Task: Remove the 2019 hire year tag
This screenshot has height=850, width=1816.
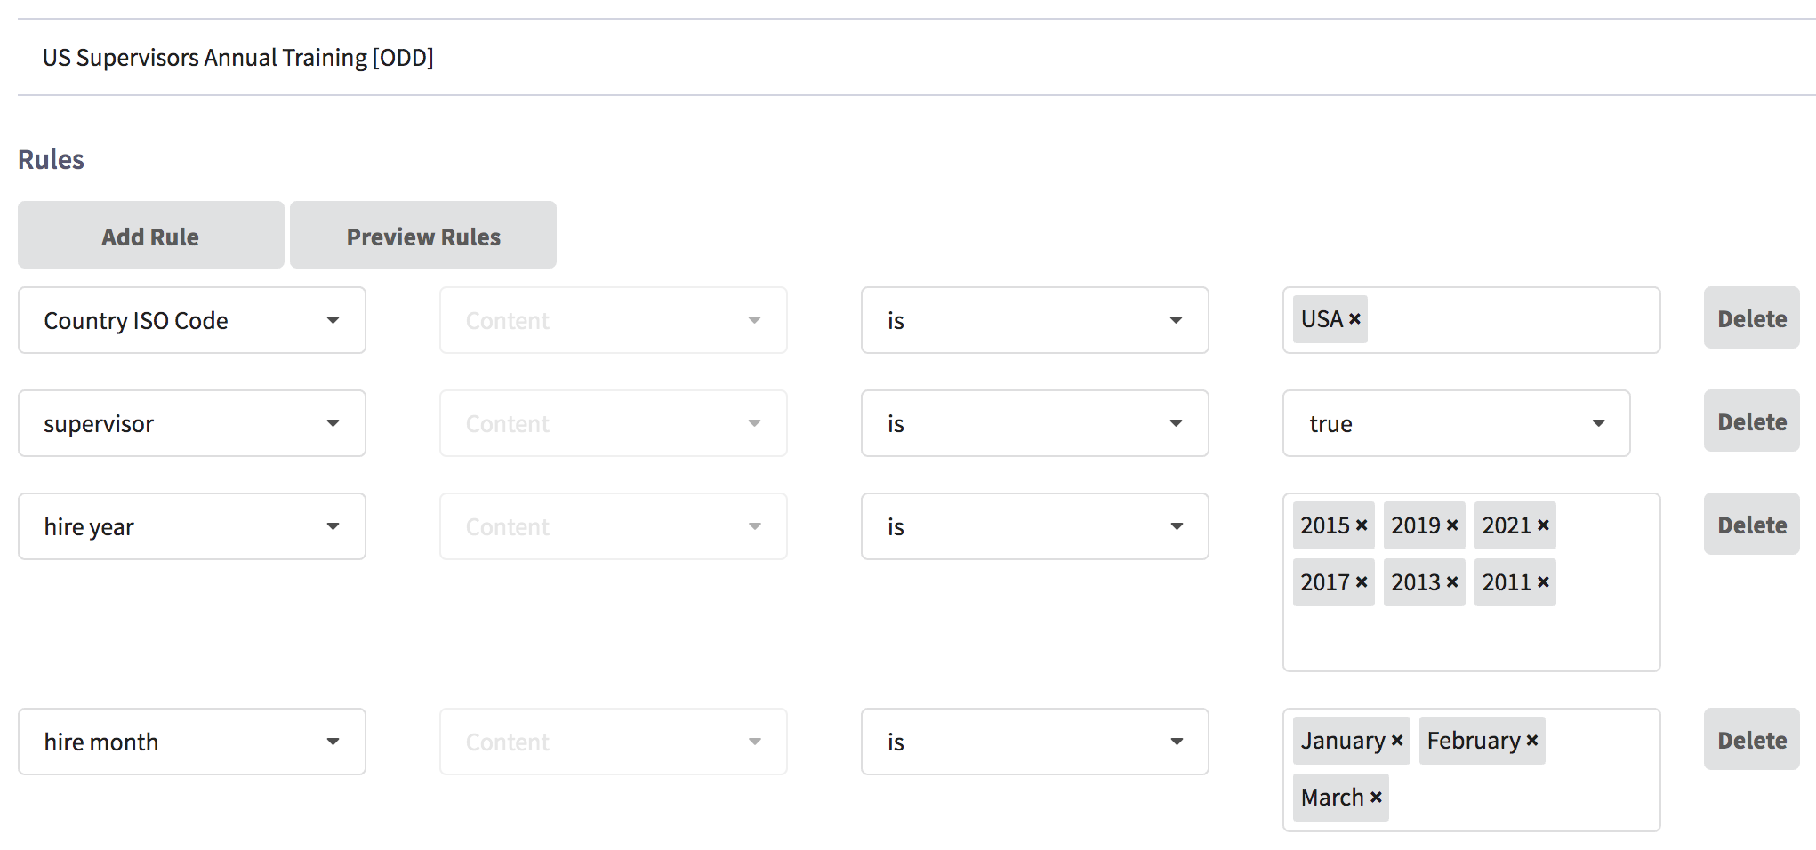Action: (1452, 525)
